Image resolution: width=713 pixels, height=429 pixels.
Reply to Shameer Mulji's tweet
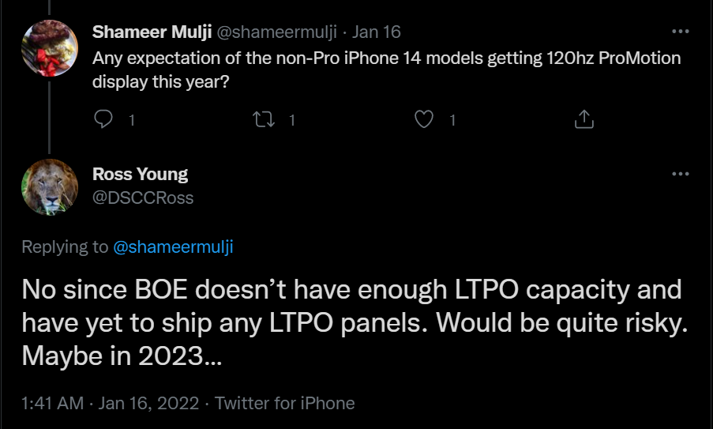[x=103, y=119]
